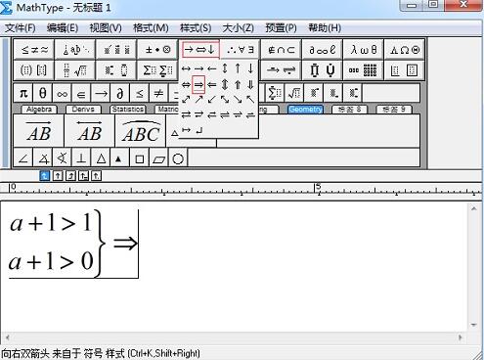
Task: Insert the open triangle symbol in Geometry bar
Action: [101, 158]
